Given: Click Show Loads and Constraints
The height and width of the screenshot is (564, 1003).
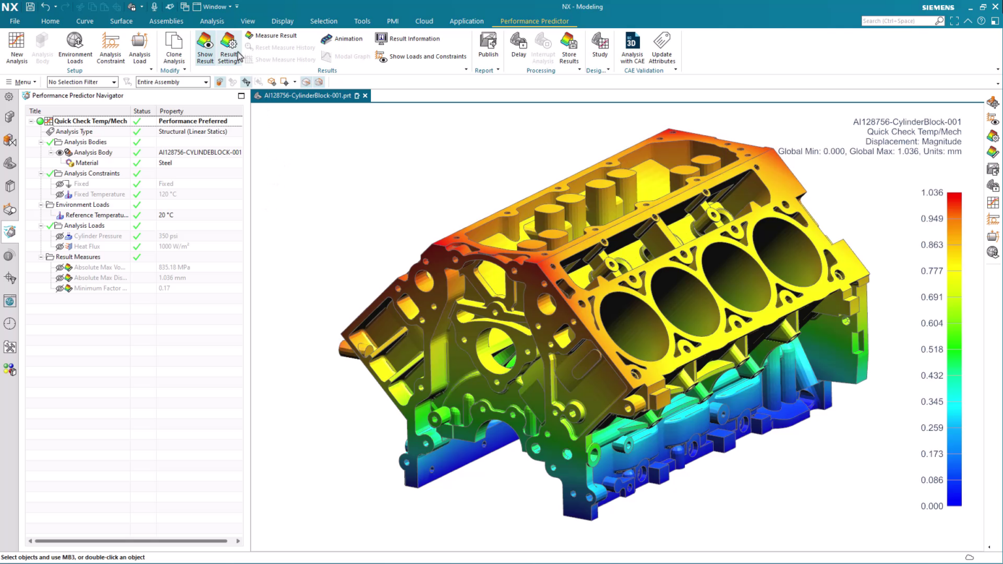Looking at the screenshot, I should 421,56.
